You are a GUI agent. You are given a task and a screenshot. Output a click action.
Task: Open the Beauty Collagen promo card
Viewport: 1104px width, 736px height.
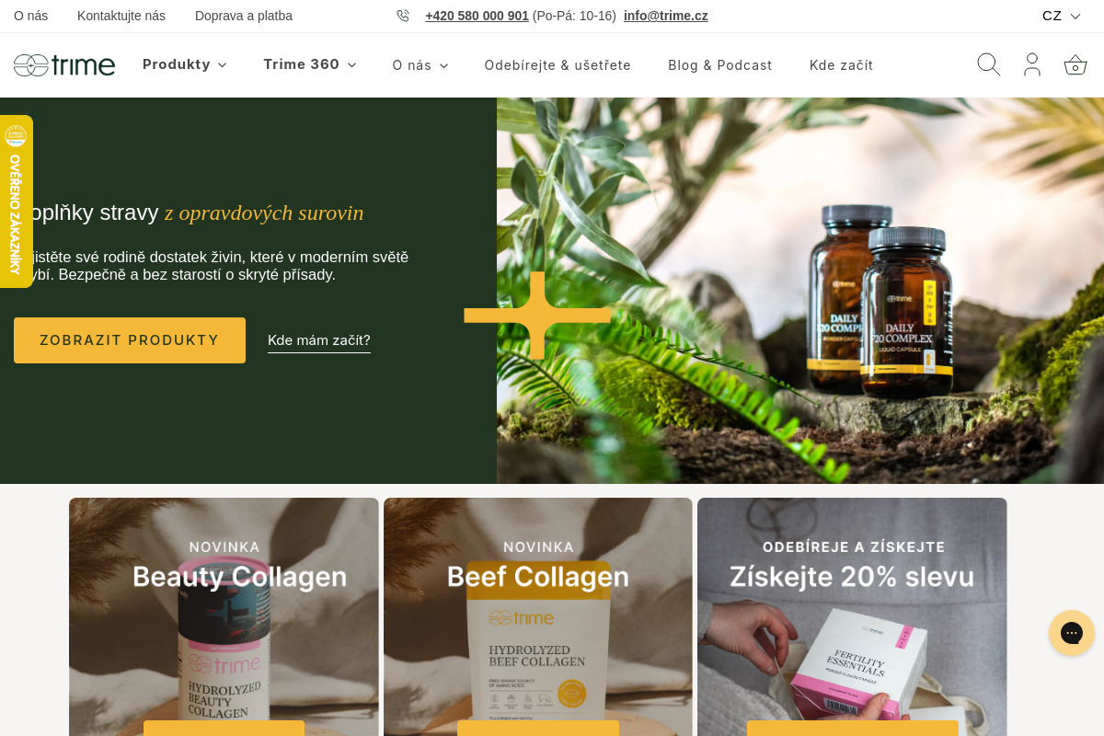(224, 616)
